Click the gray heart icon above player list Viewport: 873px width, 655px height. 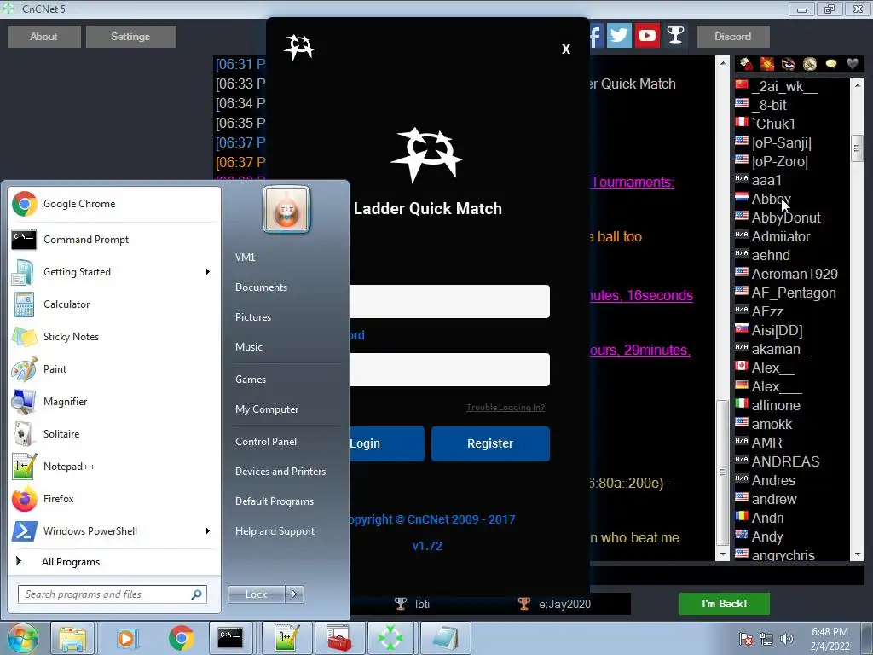point(853,64)
